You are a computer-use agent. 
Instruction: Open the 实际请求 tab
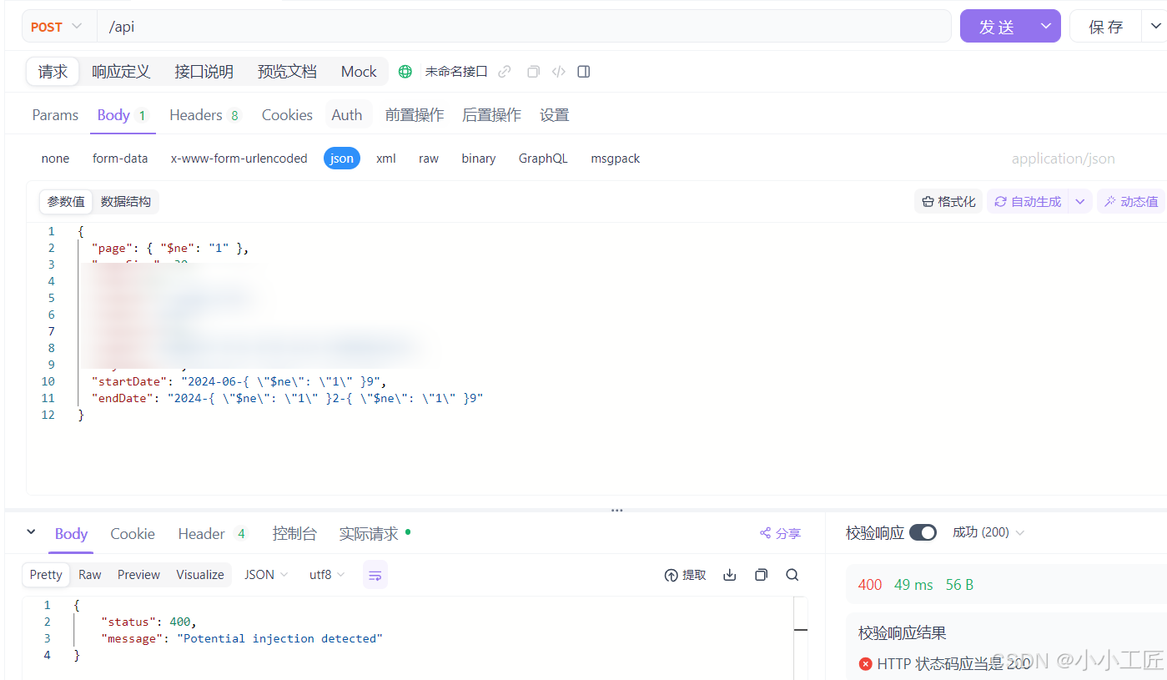coord(375,534)
